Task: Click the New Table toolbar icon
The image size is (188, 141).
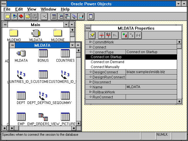Action: pyautogui.click(x=54, y=17)
